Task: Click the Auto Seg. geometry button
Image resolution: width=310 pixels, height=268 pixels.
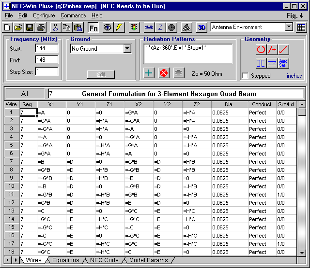Action: 284,63
